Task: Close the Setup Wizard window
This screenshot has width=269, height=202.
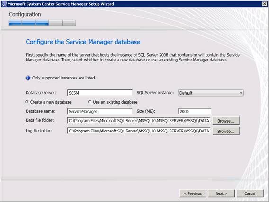Action: 264,4
